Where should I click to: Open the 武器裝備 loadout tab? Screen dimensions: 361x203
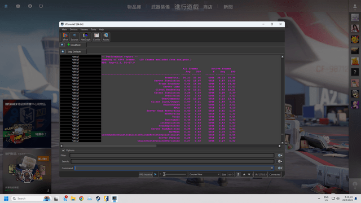(x=160, y=7)
